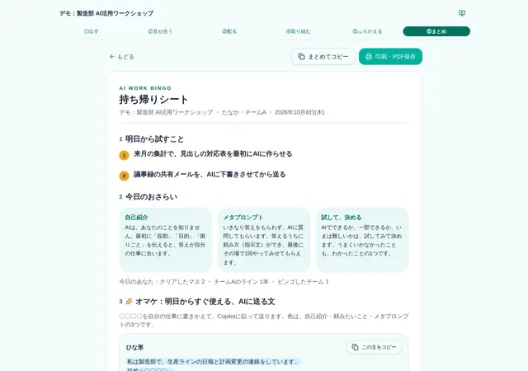
Task: Go back with the もどる link
Action: coord(122,57)
